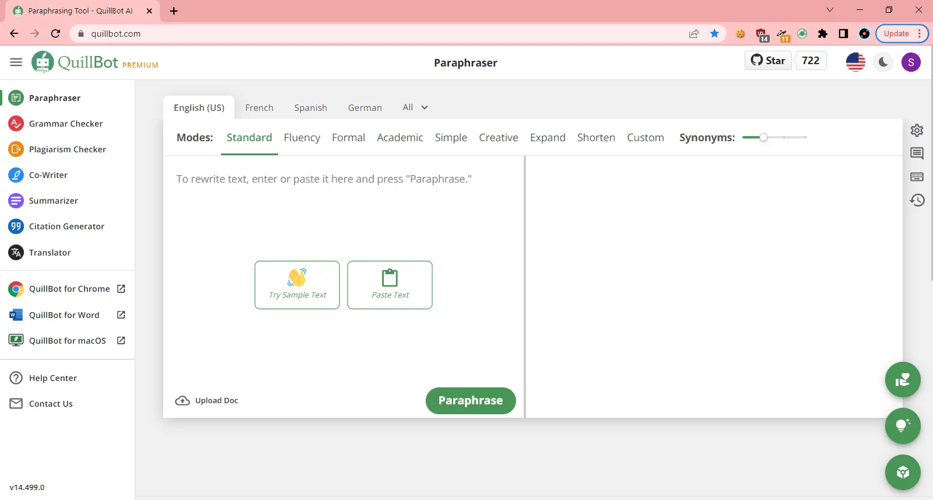This screenshot has height=500, width=933.
Task: Open the Co-Writer tool
Action: [48, 175]
